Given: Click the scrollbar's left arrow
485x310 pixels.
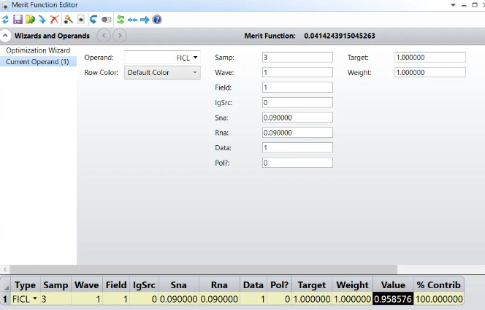Looking at the screenshot, I should point(5,269).
